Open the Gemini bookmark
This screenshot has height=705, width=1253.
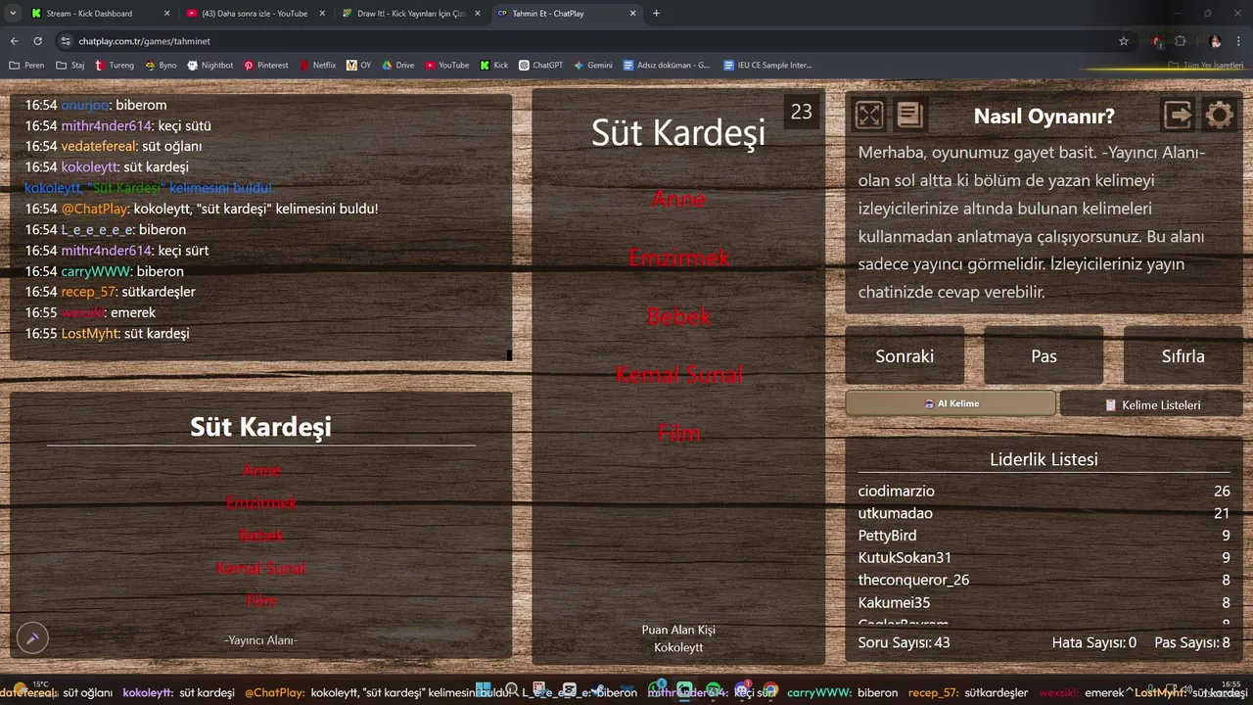click(593, 66)
